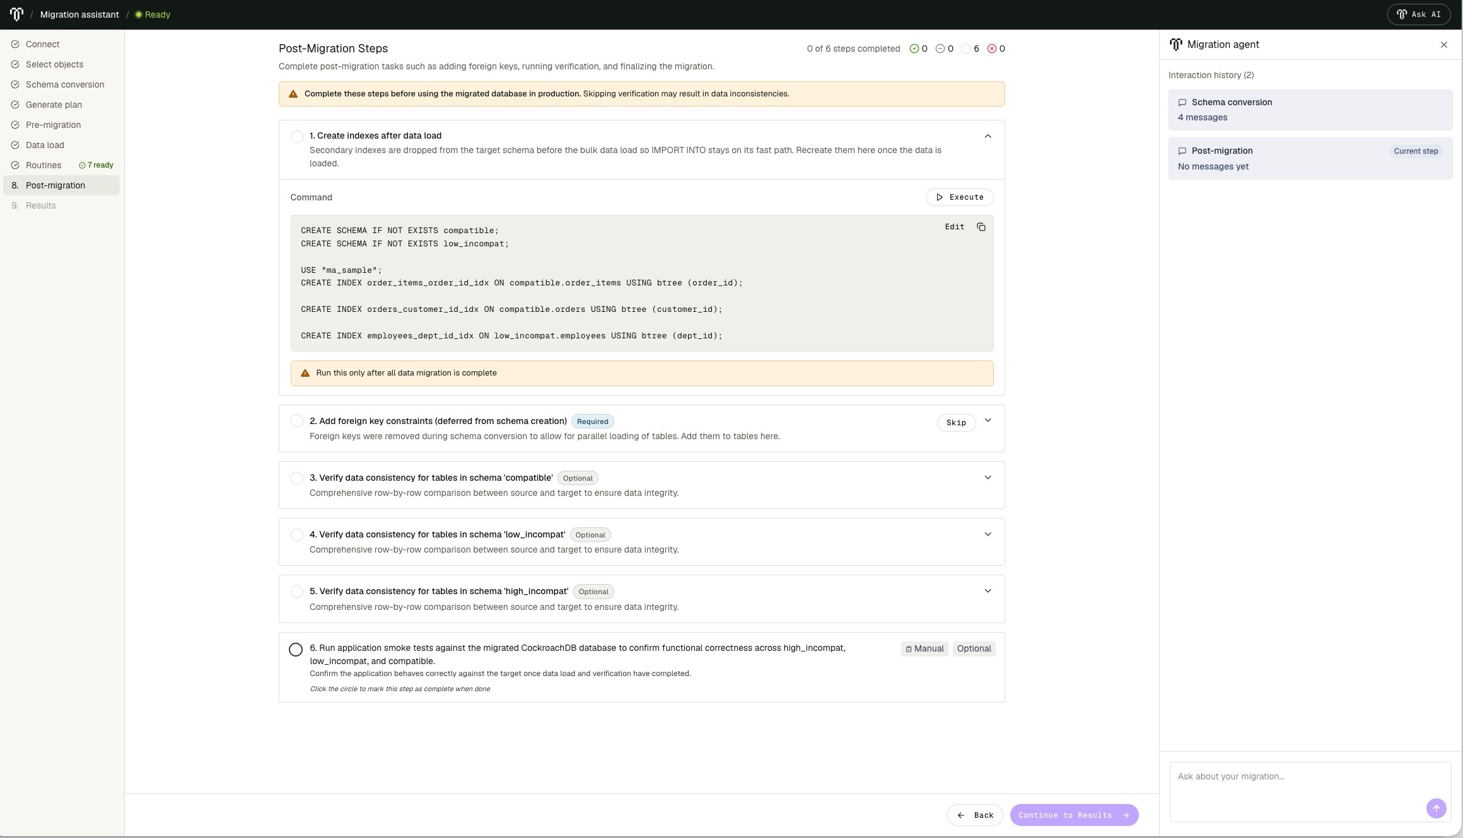
Task: Select the Post-migration step in sidebar
Action: [62, 185]
